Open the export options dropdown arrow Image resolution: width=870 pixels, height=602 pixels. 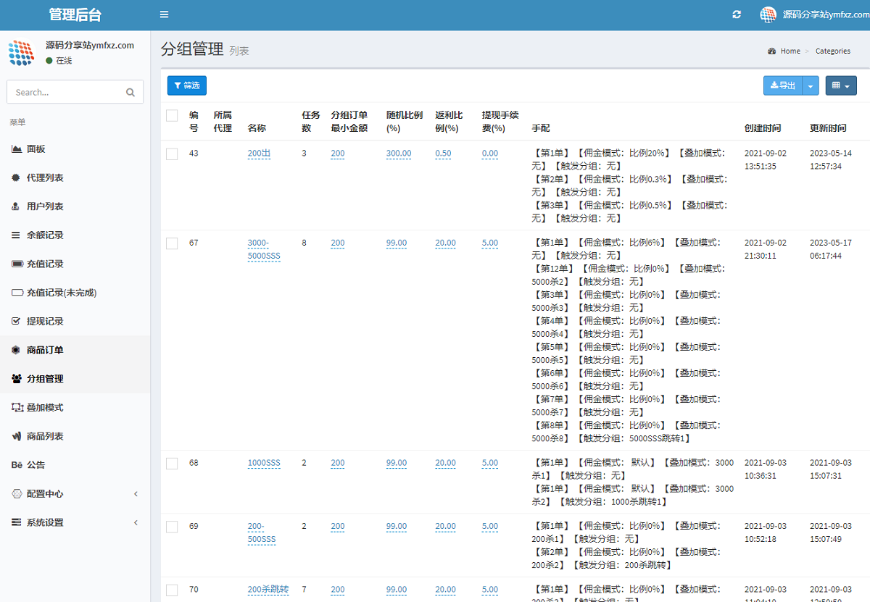(x=811, y=85)
